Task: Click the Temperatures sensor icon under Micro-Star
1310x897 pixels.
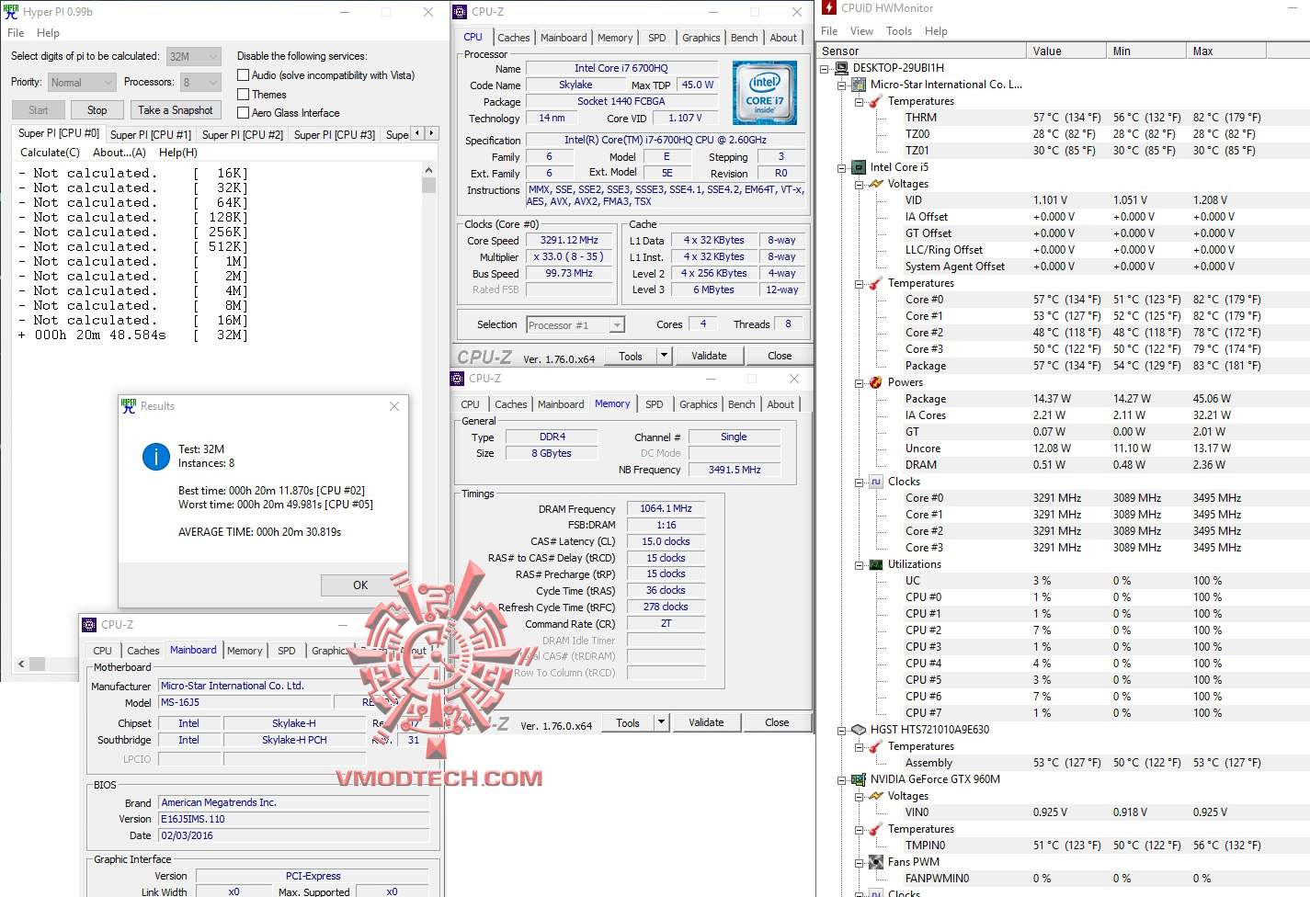Action: pyautogui.click(x=874, y=101)
